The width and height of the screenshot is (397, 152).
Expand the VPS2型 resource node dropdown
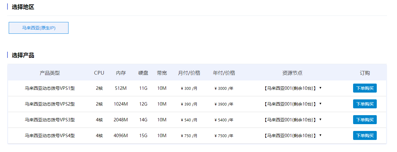tap(292, 104)
